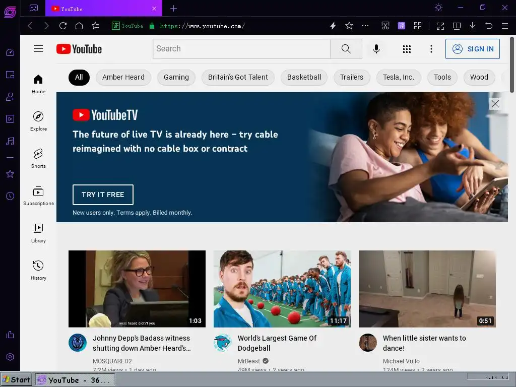The height and width of the screenshot is (387, 516).
Task: Open the YouTube apps grid
Action: (407, 49)
